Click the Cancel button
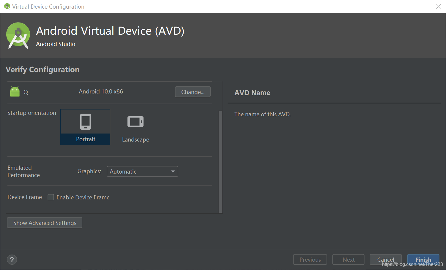This screenshot has width=446, height=270. pos(386,260)
